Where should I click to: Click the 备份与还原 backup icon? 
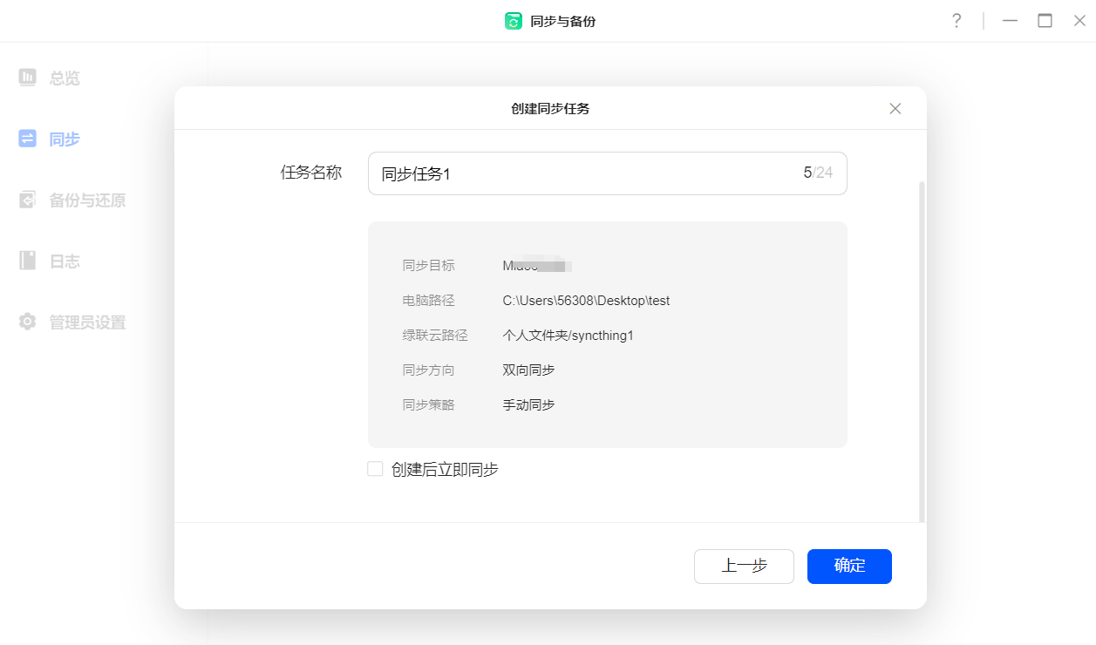pyautogui.click(x=28, y=200)
